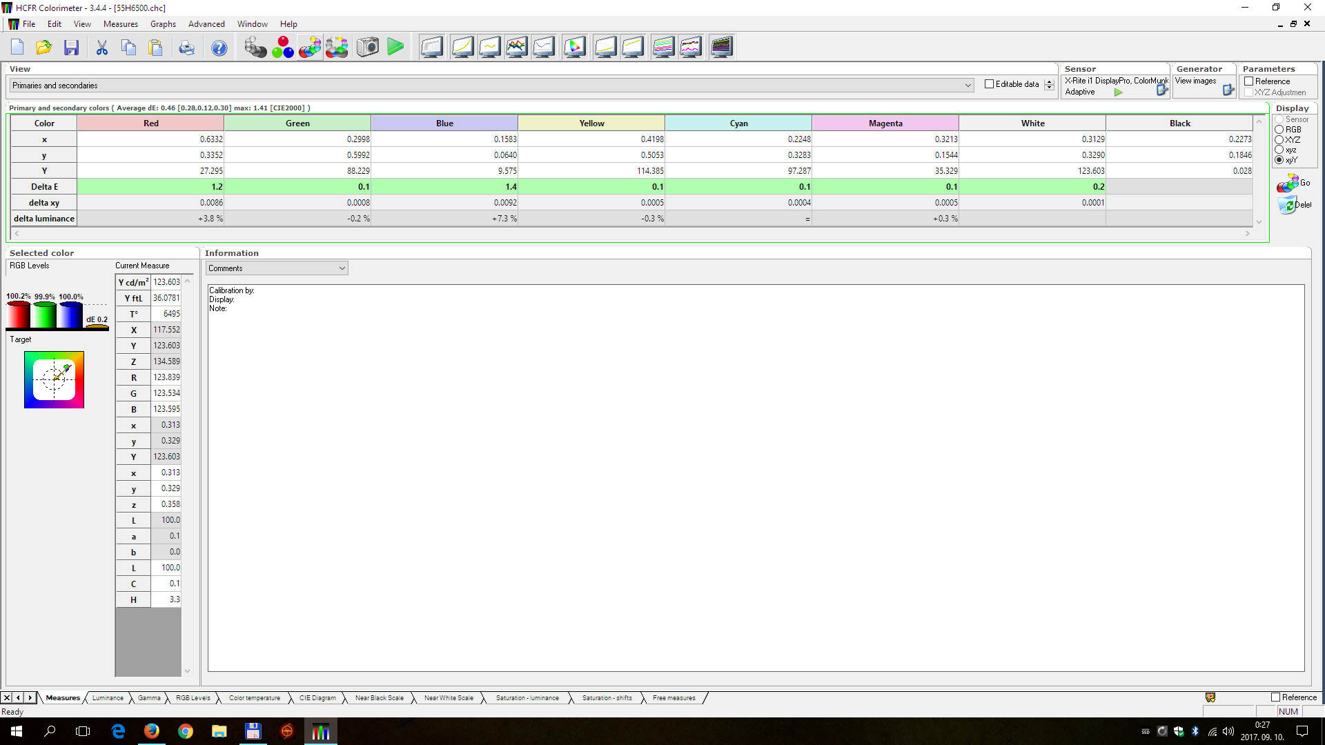Create a new document with the blank page icon
Image resolution: width=1325 pixels, height=745 pixels.
pyautogui.click(x=17, y=47)
